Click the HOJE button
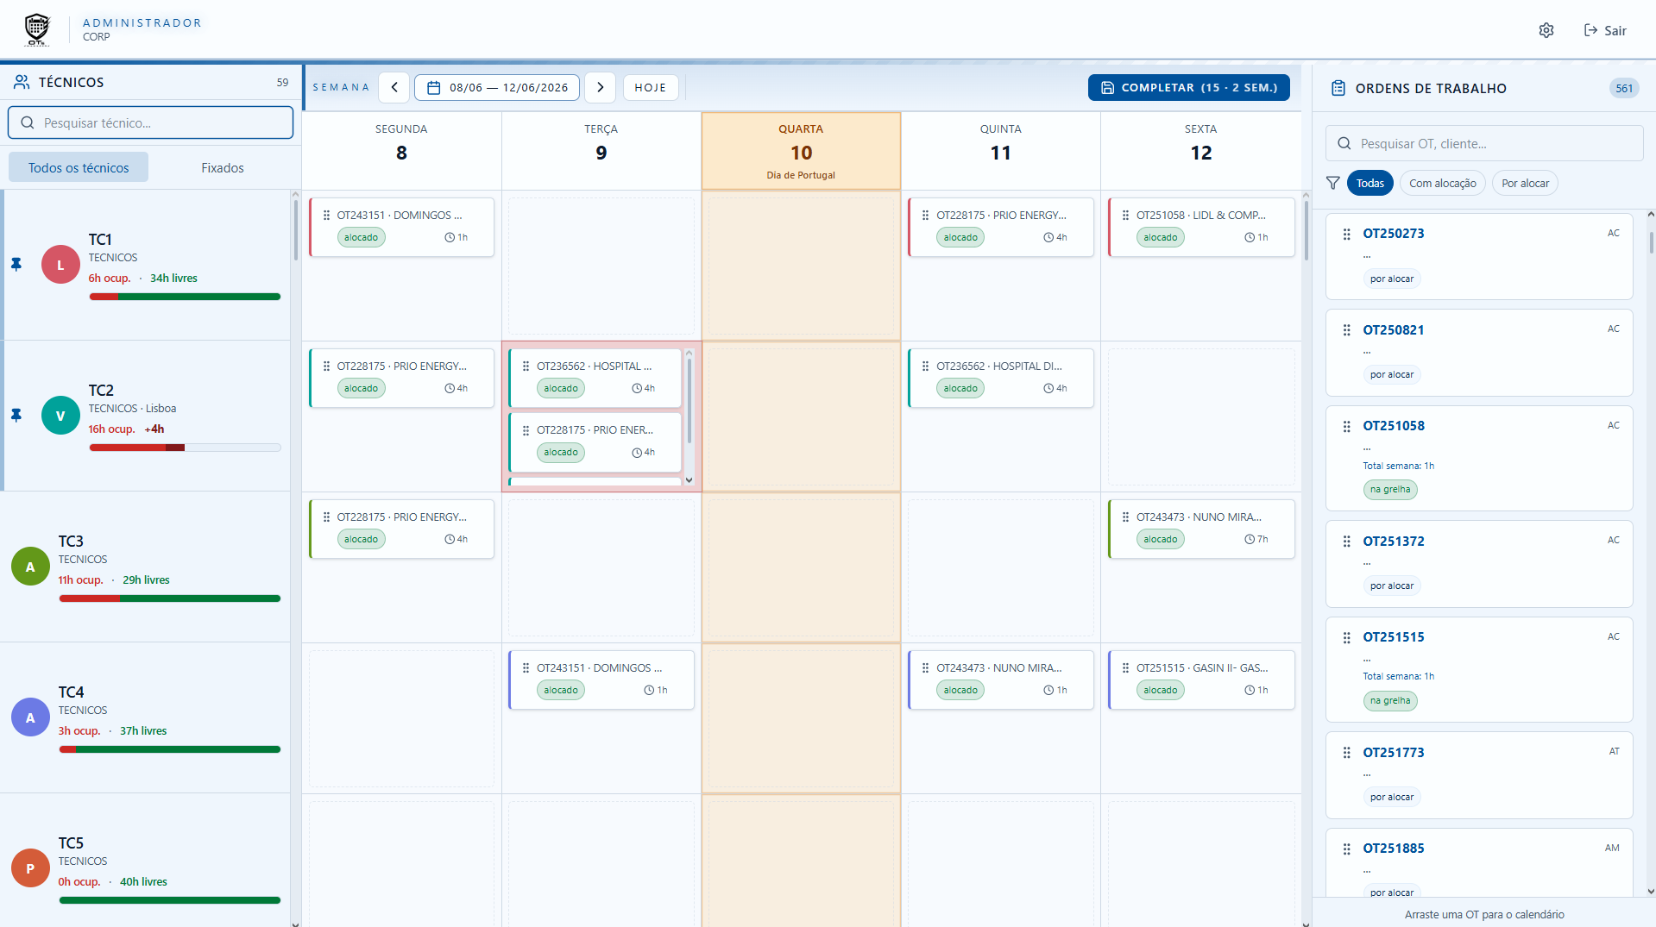The image size is (1656, 927). tap(651, 87)
